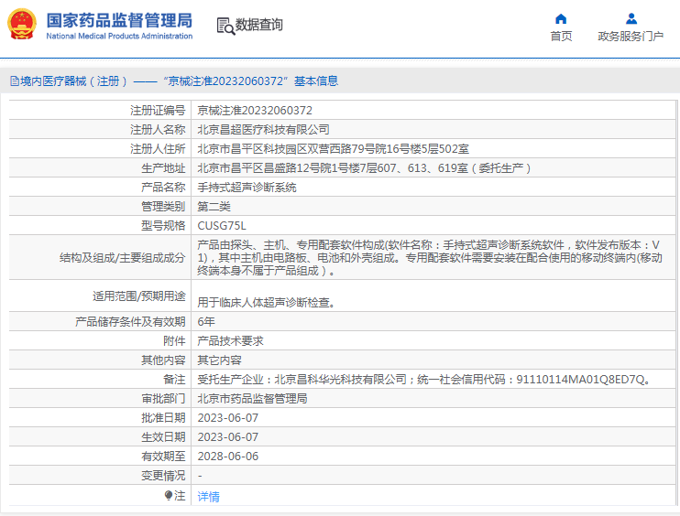Select registration number 京械注准20232060372 cell
Screen dimensions: 680x516
pos(255,111)
